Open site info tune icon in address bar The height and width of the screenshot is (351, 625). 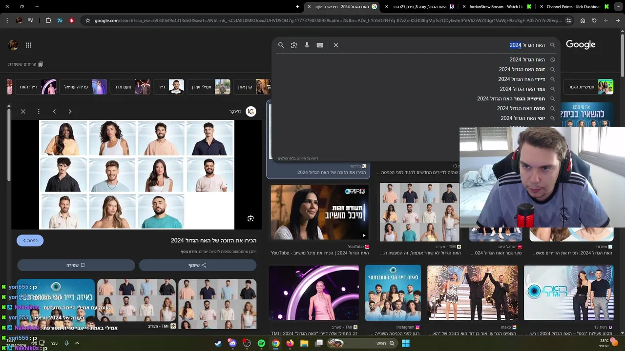[568, 20]
